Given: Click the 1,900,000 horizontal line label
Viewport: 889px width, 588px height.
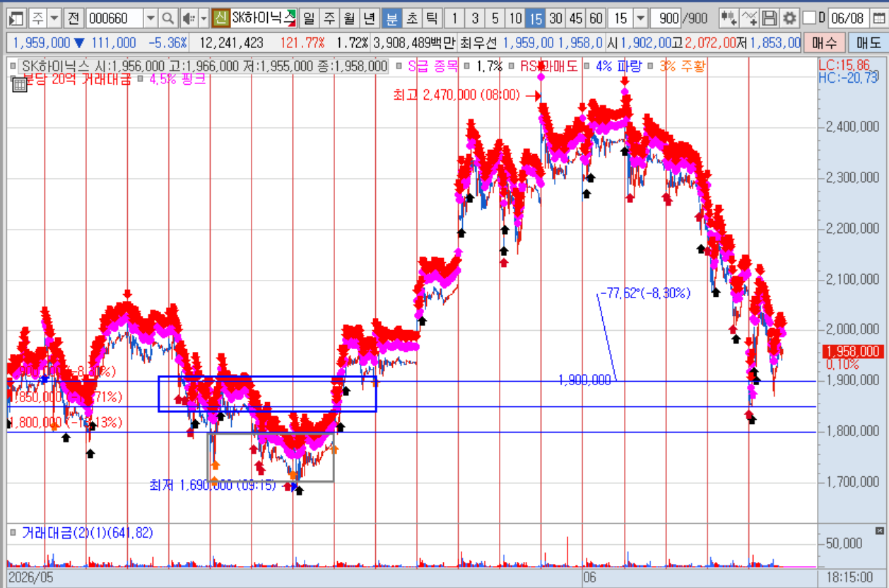Looking at the screenshot, I should pos(584,380).
